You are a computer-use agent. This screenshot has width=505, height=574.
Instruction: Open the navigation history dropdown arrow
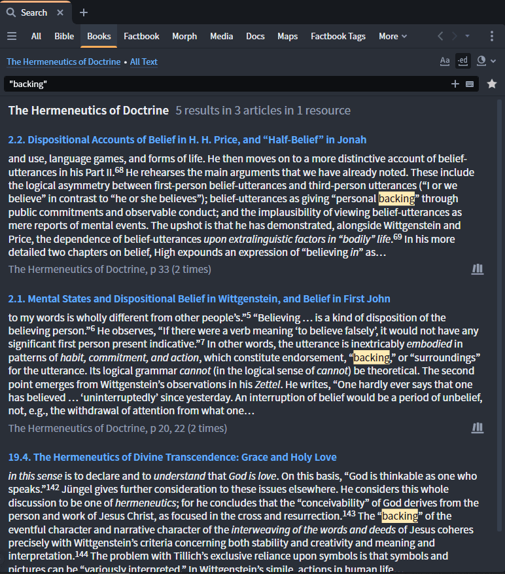pos(468,36)
